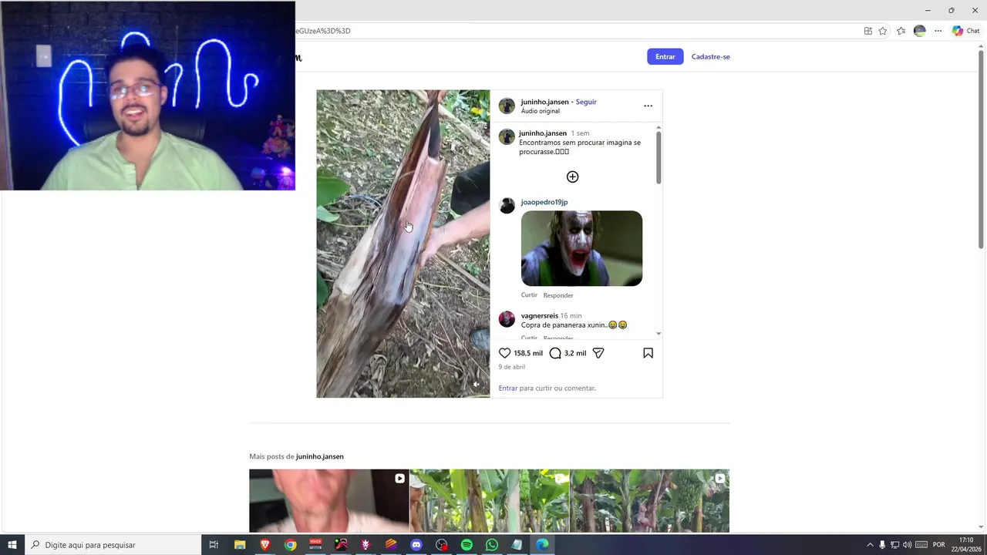Launch Google Chrome from taskbar

(x=290, y=544)
